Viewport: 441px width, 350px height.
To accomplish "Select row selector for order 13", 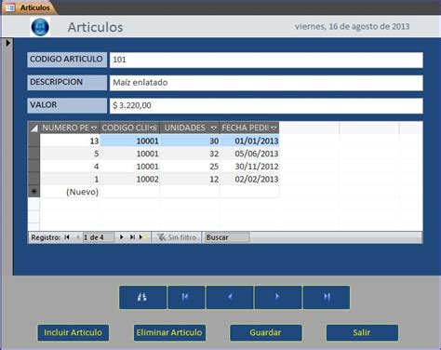I will pyautogui.click(x=33, y=141).
